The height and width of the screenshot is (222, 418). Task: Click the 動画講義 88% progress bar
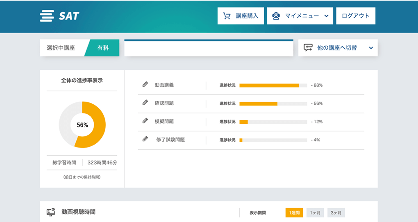(x=273, y=85)
